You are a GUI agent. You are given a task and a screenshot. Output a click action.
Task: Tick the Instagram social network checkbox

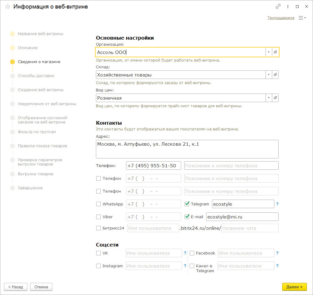(99, 266)
